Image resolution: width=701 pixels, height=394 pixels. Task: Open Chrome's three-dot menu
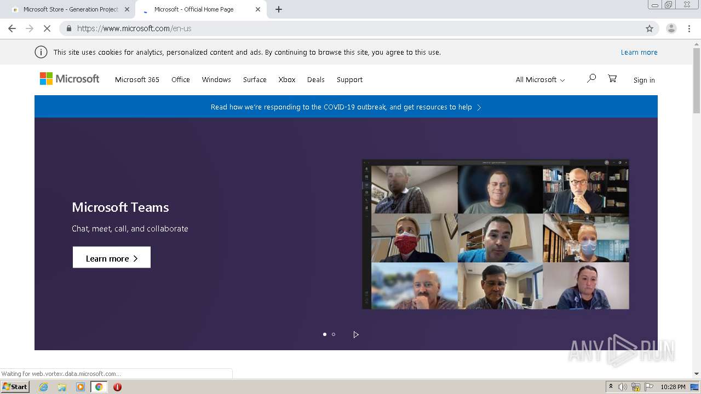pos(689,28)
